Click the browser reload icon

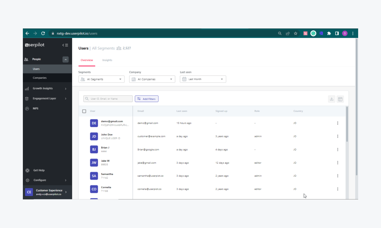[x=43, y=33]
